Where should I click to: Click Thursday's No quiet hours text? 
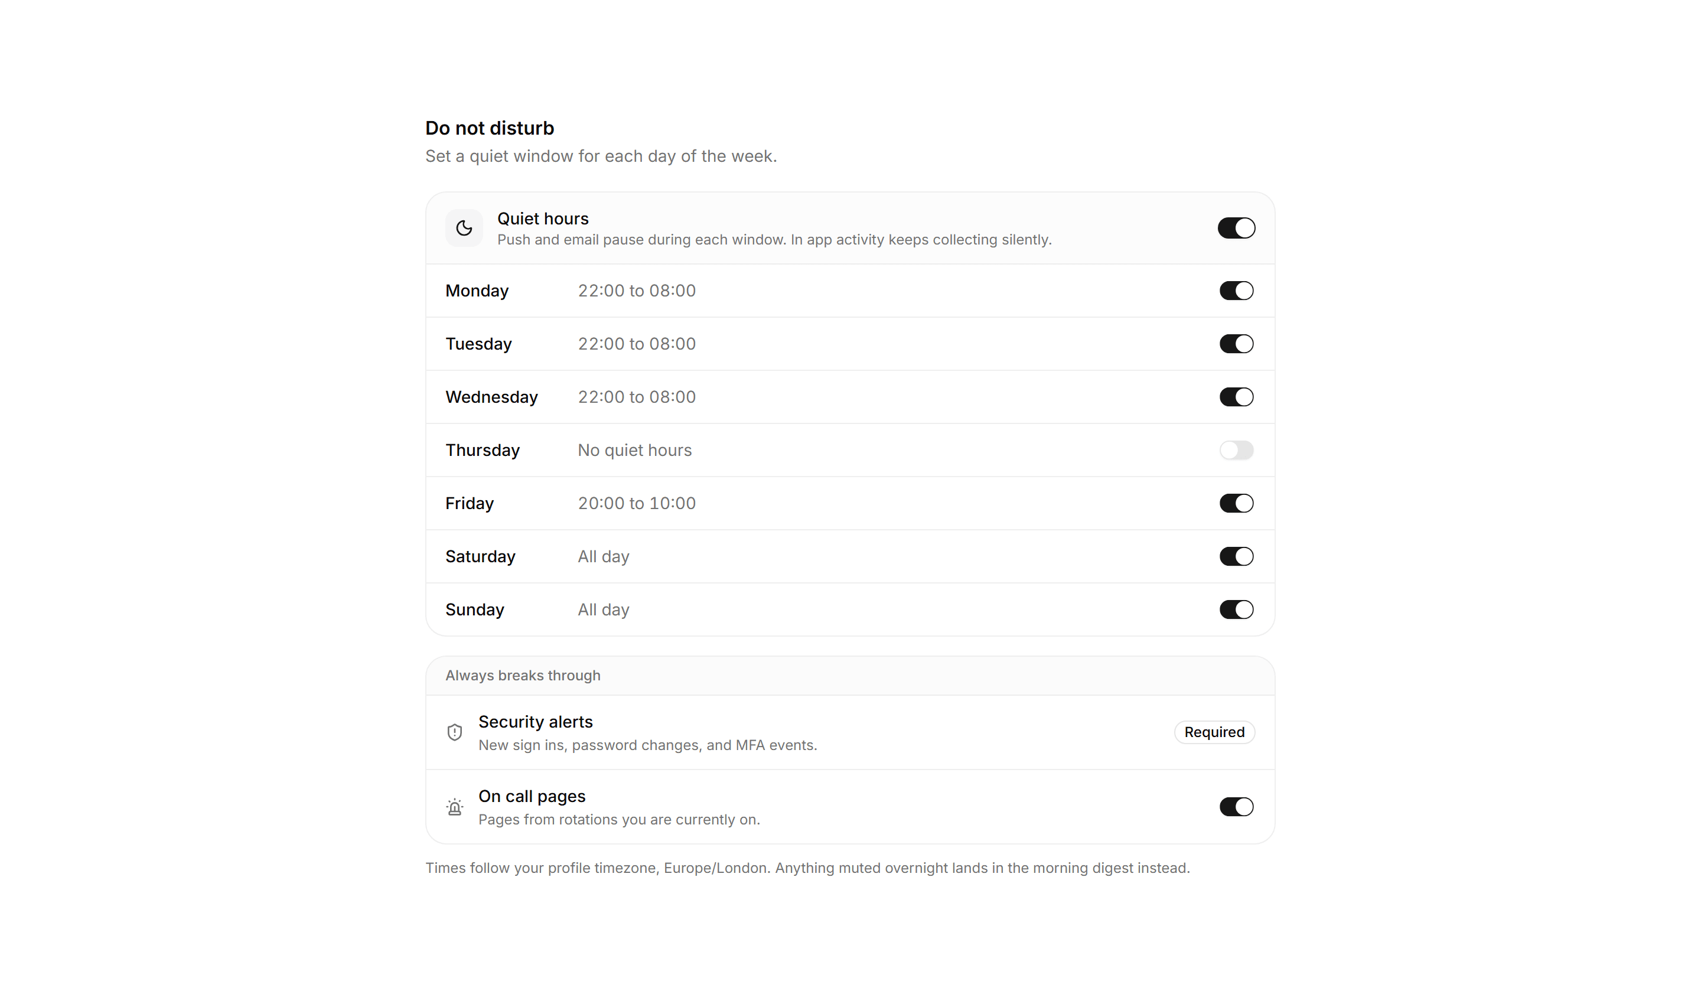(x=634, y=450)
